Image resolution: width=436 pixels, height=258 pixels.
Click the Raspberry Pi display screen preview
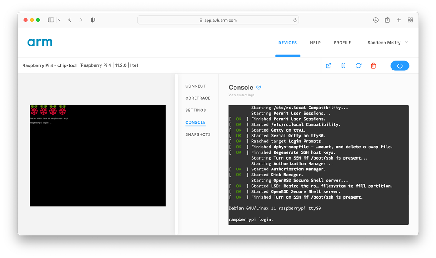98,155
